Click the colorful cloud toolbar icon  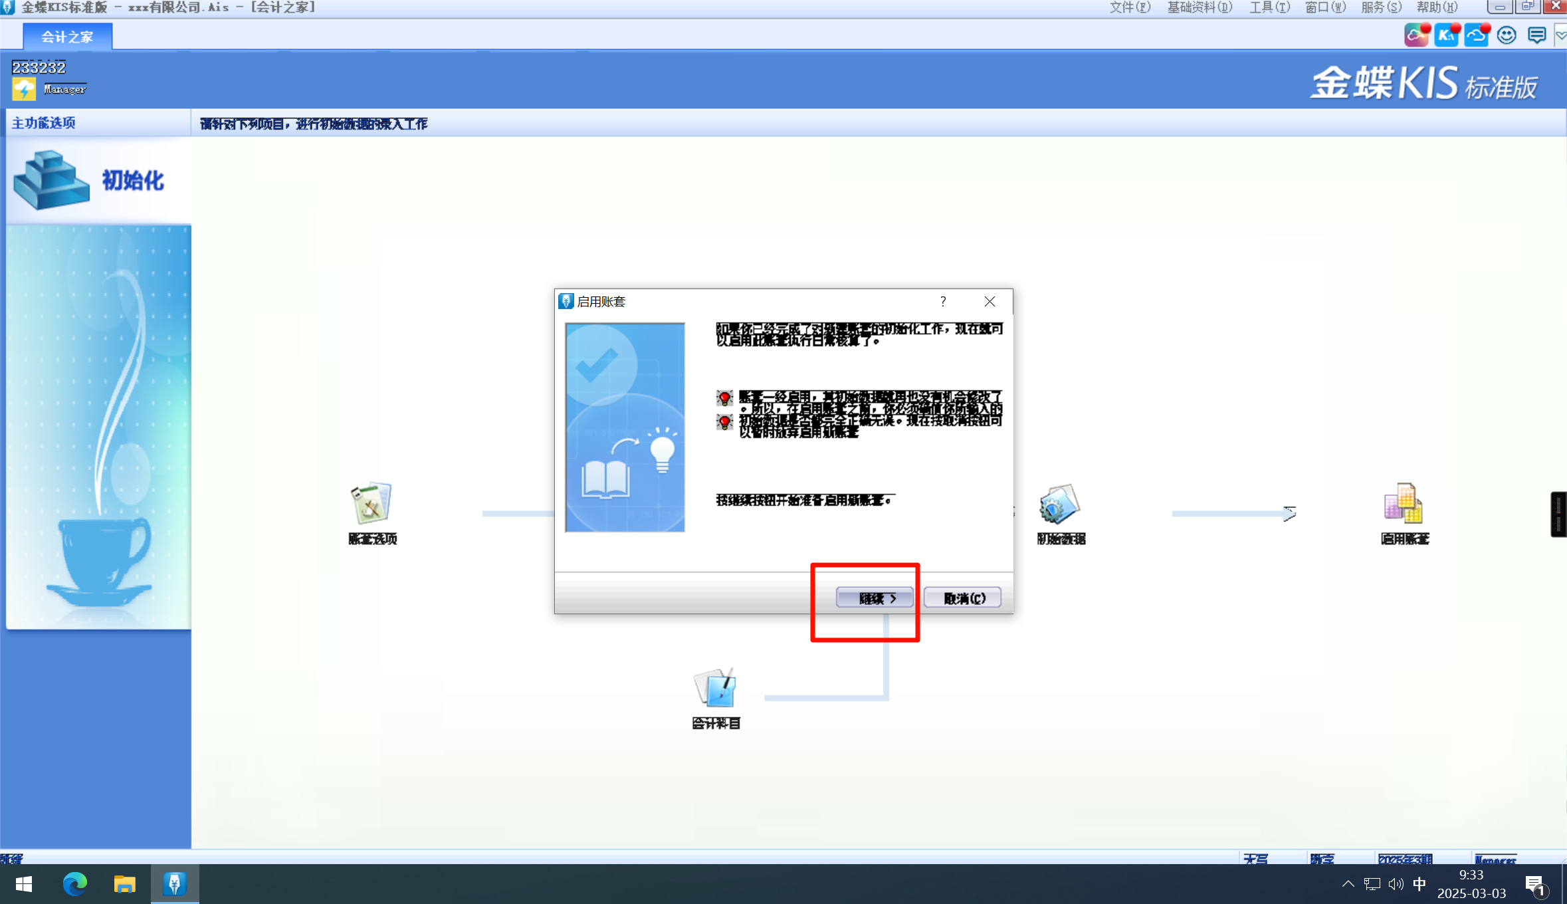1416,35
